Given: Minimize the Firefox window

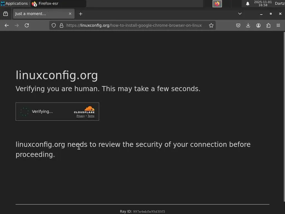Looking at the screenshot, I should tap(261, 14).
